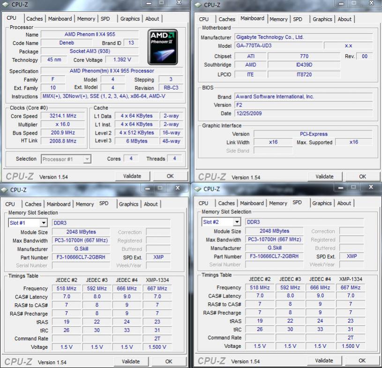Click OK in the Slot #2 window
This screenshot has height=368, width=382.
(362, 360)
